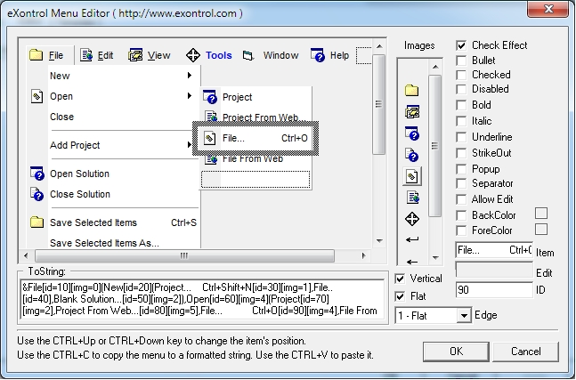Click the help window icon beside Open Solution

37,174
